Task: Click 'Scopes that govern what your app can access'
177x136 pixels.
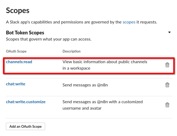Action: (49, 39)
